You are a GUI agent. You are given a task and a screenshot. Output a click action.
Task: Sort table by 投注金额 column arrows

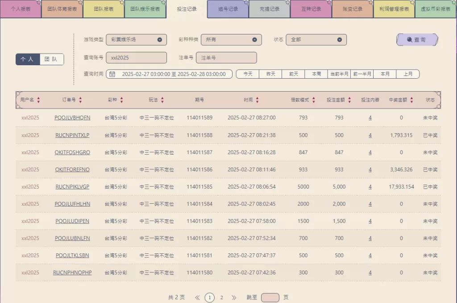pyautogui.click(x=349, y=100)
